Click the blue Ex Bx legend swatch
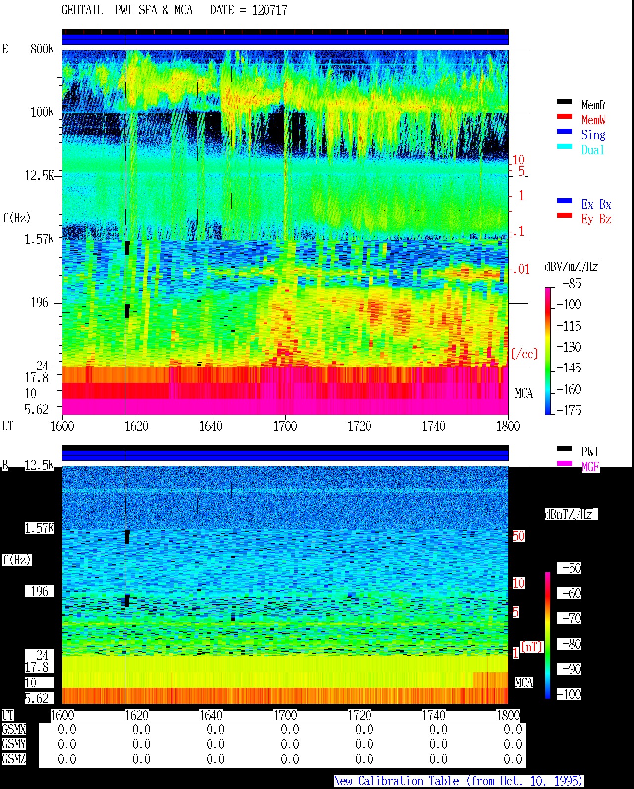Screen dimensions: 634x789 pyautogui.click(x=564, y=201)
